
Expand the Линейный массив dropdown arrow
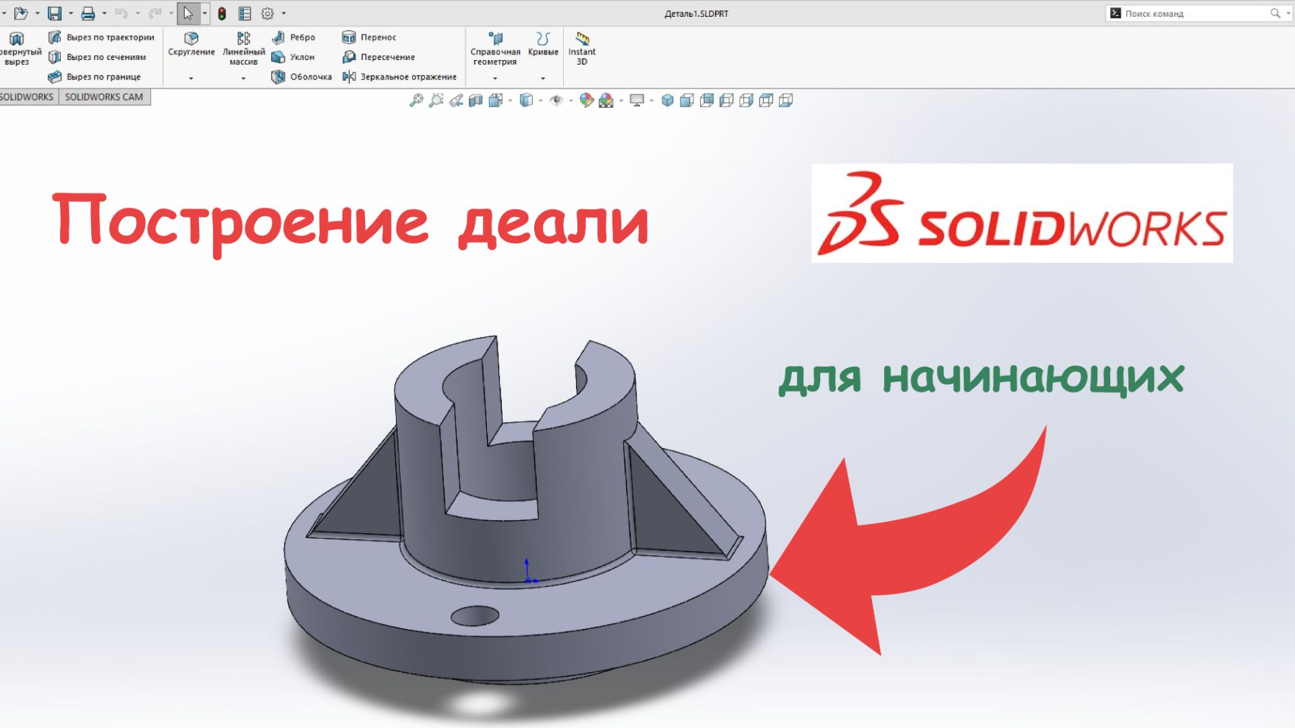[x=243, y=78]
